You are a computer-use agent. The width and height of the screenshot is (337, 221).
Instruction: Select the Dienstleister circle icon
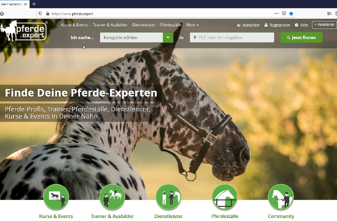[168, 197]
